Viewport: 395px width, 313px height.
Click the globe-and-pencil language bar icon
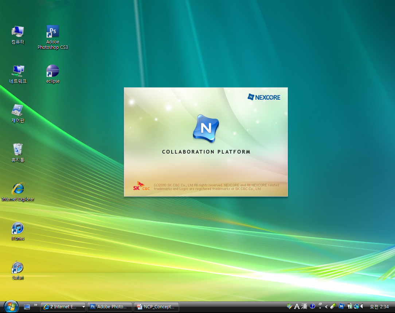pos(289,306)
